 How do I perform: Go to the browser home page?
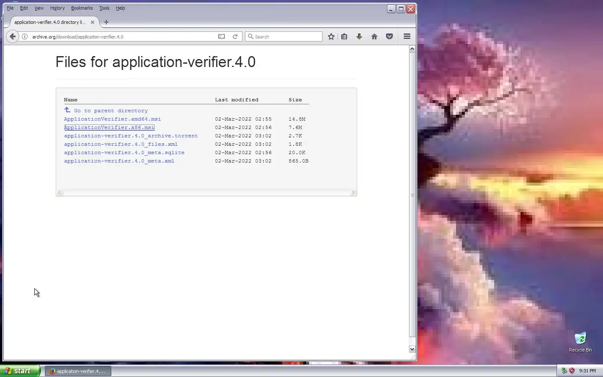[x=374, y=36]
